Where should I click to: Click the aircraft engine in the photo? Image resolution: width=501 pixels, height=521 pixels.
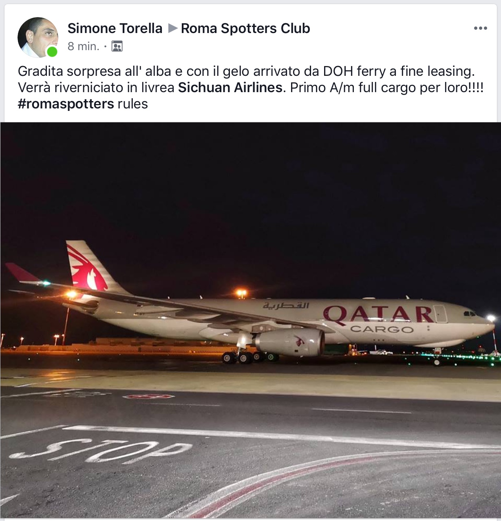point(290,342)
